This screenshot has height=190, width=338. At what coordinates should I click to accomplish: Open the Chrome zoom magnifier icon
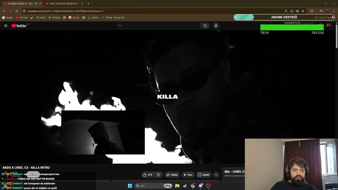286,11
